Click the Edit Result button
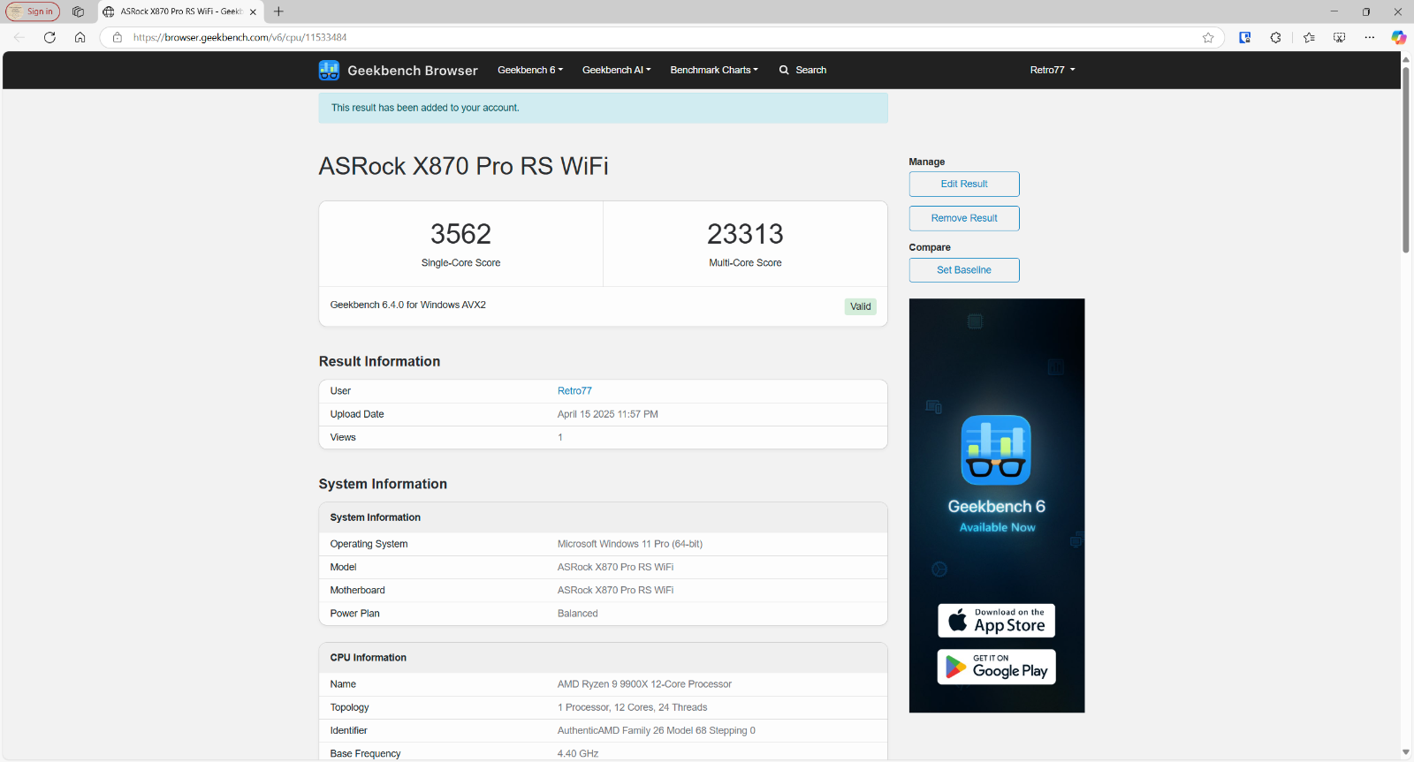Image resolution: width=1414 pixels, height=762 pixels. pos(964,184)
